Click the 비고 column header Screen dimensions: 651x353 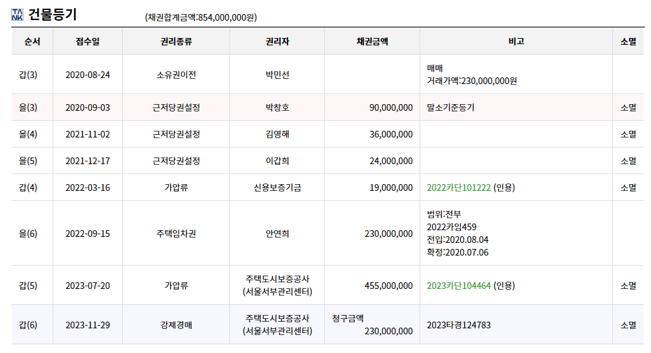[516, 41]
